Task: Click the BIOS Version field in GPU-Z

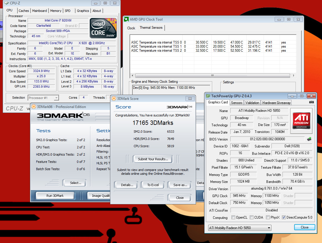Action: pyautogui.click(x=267, y=139)
